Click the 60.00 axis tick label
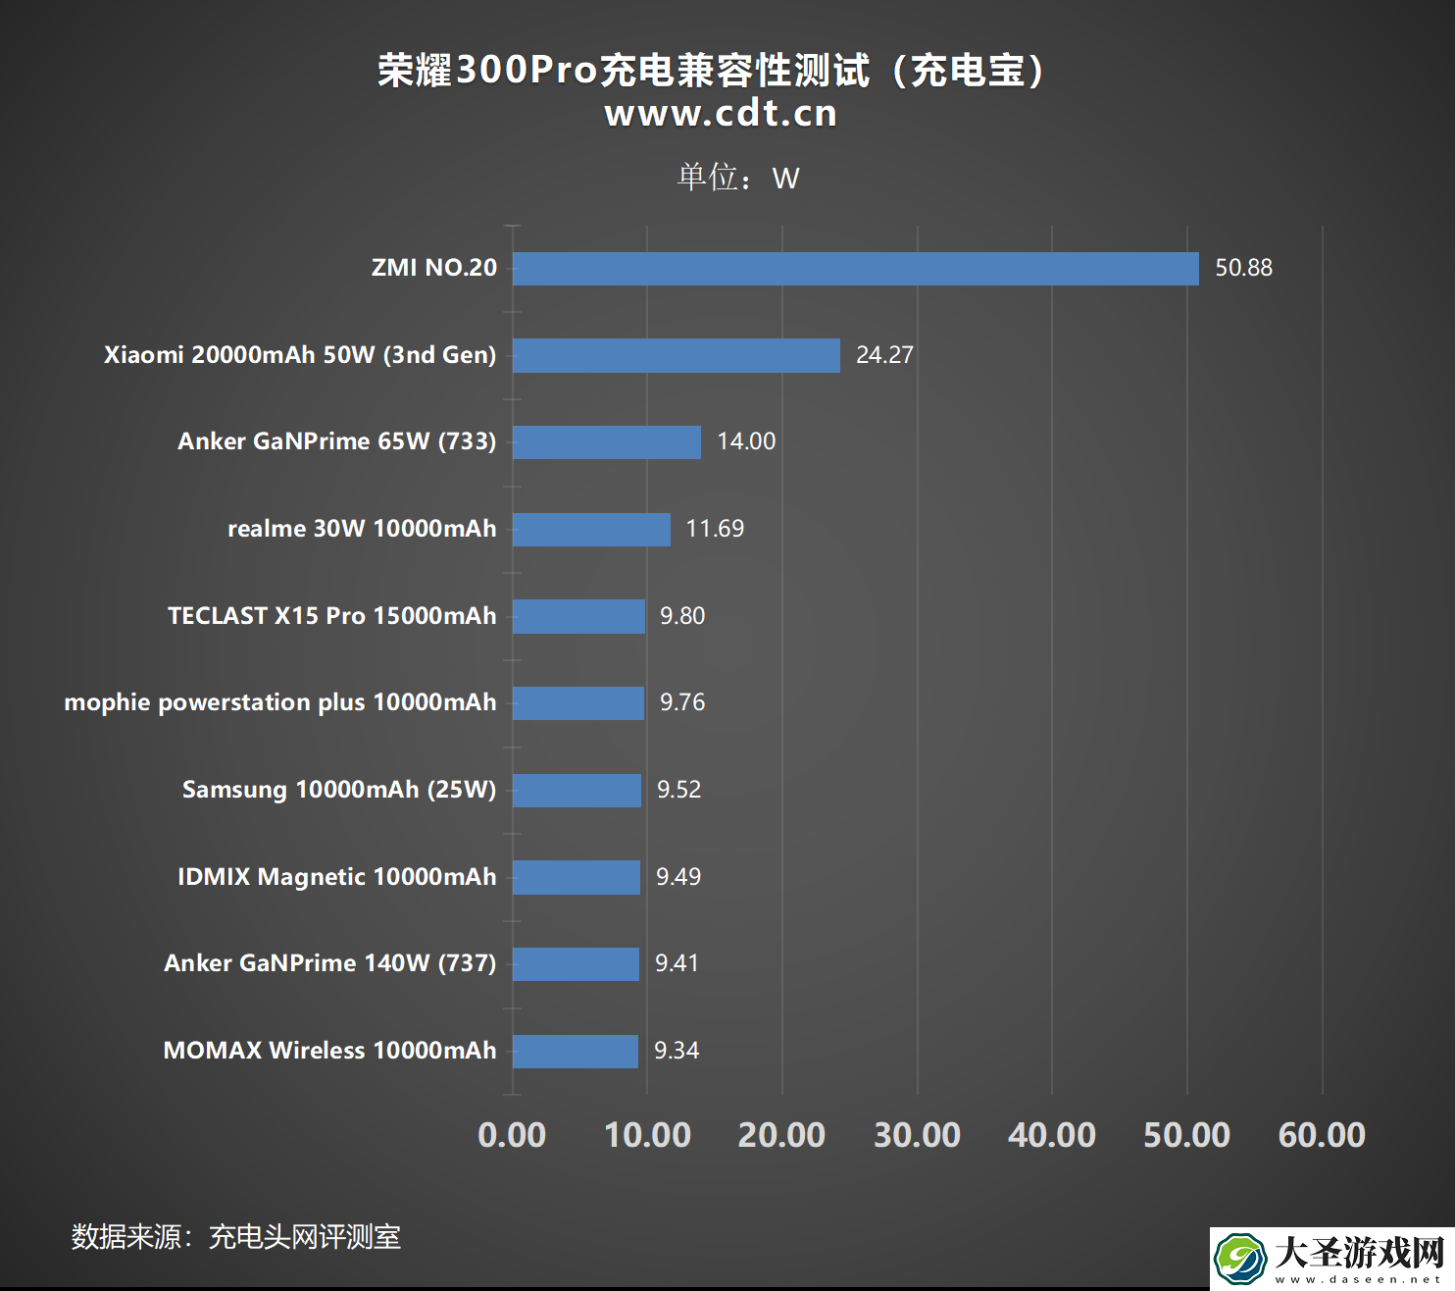This screenshot has width=1455, height=1291. click(1323, 1135)
